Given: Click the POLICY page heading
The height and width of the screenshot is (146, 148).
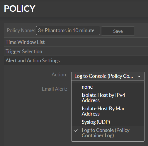Looking at the screenshot, I should (x=20, y=8).
